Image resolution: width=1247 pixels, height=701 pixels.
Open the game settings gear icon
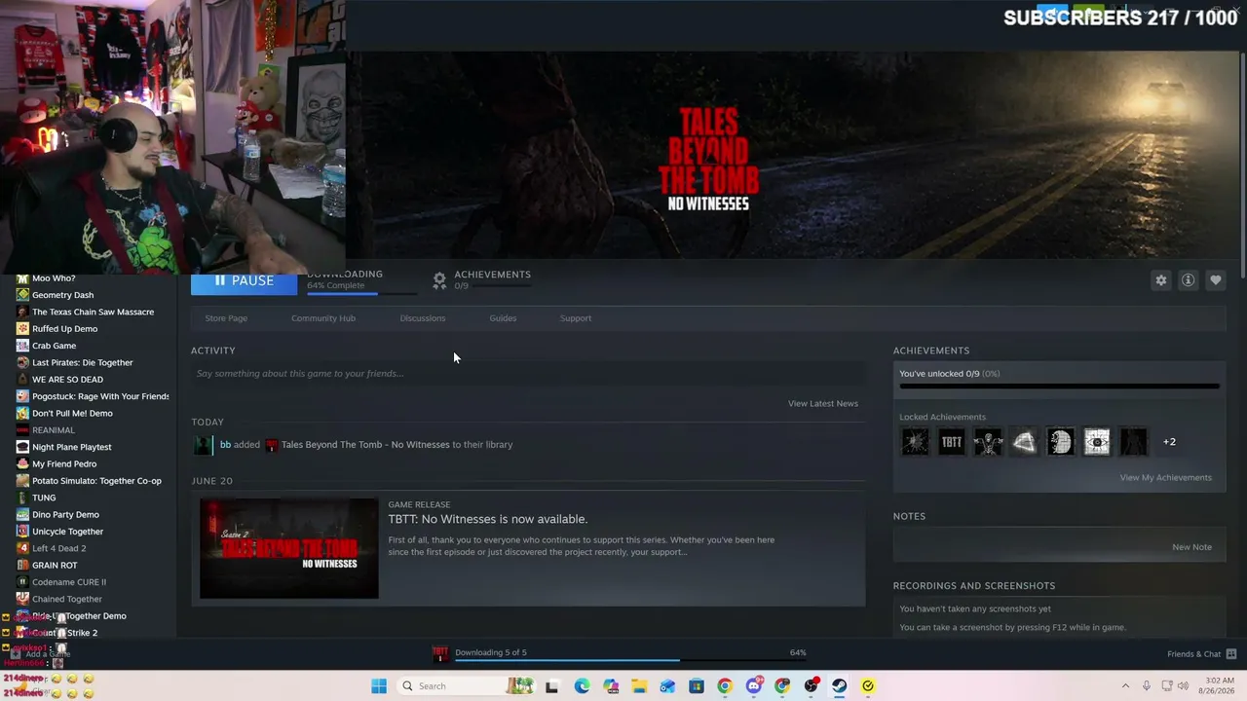tap(1161, 280)
